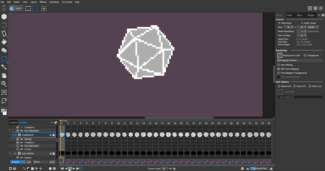Image resolution: width=325 pixels, height=171 pixels.
Task: Switch to the Layers tab
Action: click(13, 122)
